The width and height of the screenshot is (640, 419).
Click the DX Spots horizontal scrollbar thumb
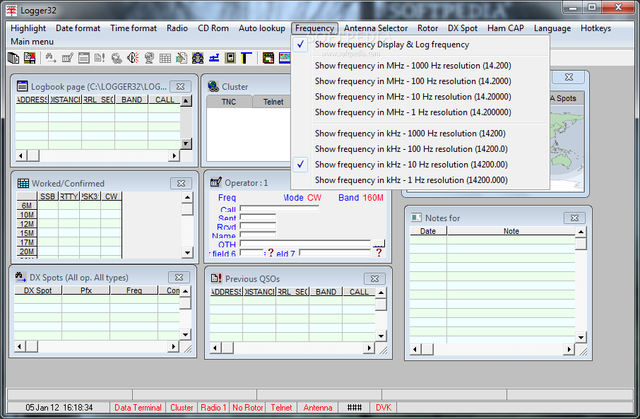coord(32,347)
